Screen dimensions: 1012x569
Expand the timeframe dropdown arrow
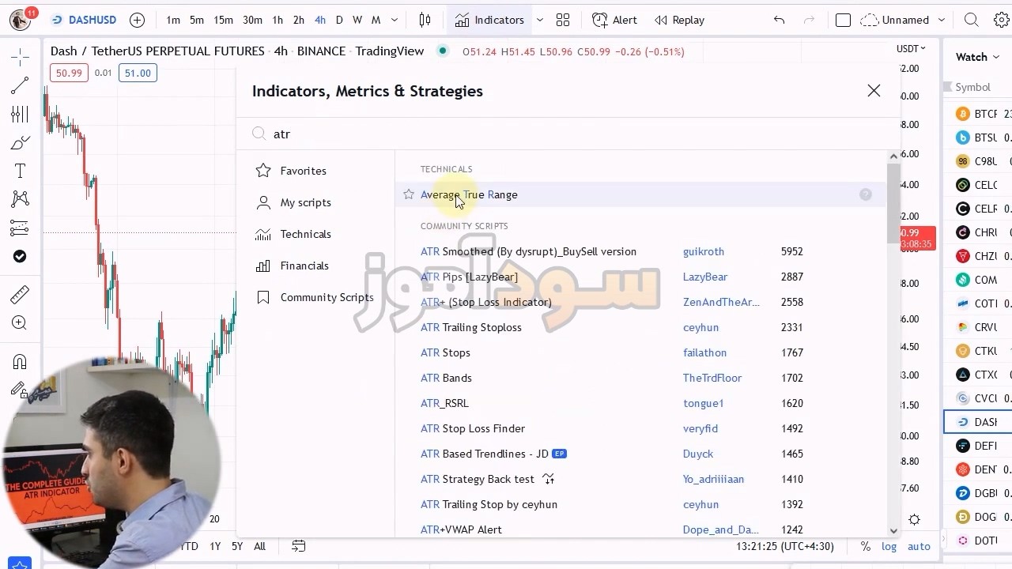coord(395,20)
